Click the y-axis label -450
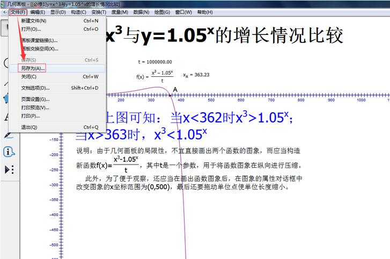Viewport: 390px width, 259px height. click(54, 229)
